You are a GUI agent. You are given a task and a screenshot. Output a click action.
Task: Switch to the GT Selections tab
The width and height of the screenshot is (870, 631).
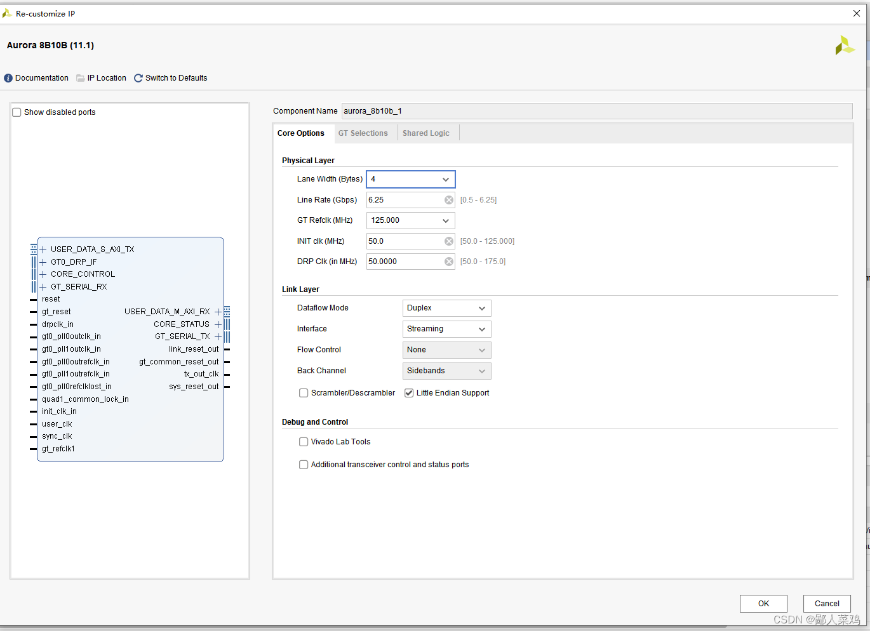pos(363,133)
